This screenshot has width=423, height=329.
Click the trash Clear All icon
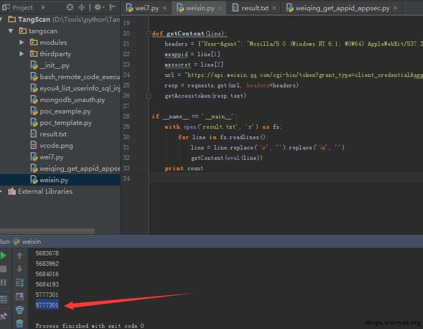click(20, 323)
